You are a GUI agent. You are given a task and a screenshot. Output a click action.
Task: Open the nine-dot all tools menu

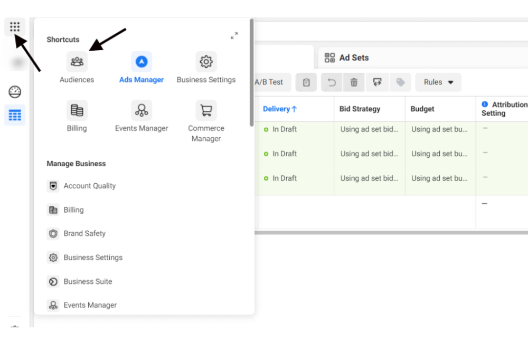coord(15,27)
